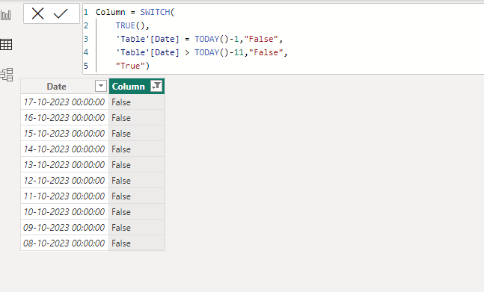484x292 pixels.
Task: Select date cell 16-10-2023 00:00:00
Action: coord(64,118)
